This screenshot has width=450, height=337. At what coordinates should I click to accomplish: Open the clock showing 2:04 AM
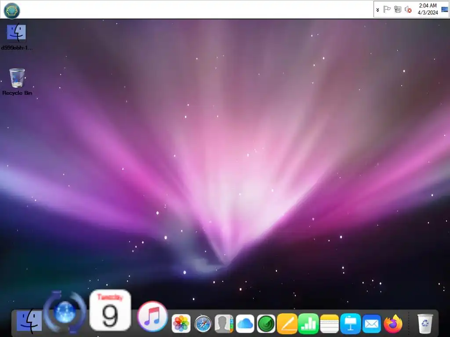pyautogui.click(x=428, y=9)
